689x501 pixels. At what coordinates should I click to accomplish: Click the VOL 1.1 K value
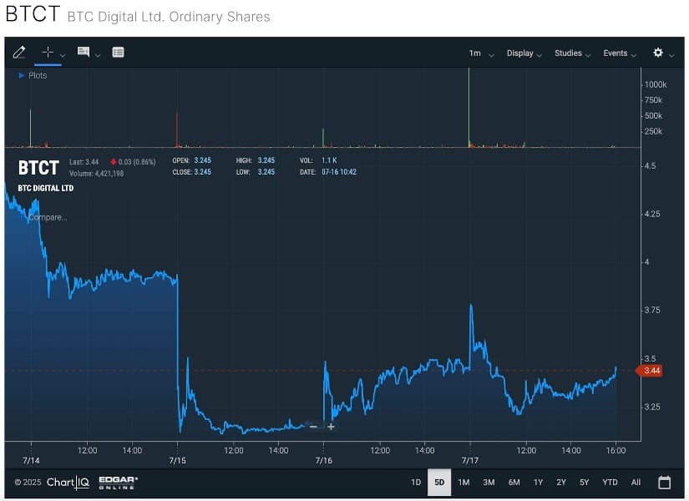coord(329,160)
